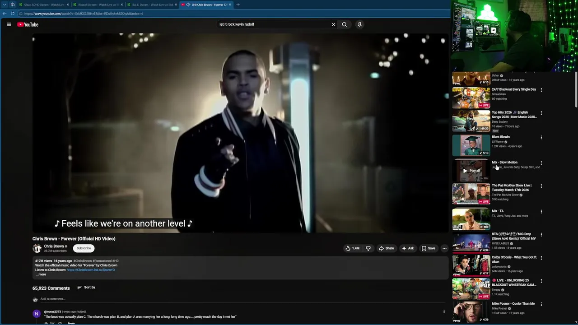Screen dimensions: 578x325
Task: Open 24/7 Blackout Every Single Day thumbnail
Action: [x=471, y=97]
